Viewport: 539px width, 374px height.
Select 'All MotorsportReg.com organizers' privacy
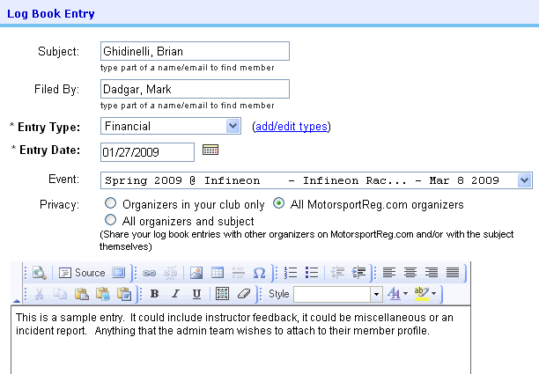[x=278, y=203]
